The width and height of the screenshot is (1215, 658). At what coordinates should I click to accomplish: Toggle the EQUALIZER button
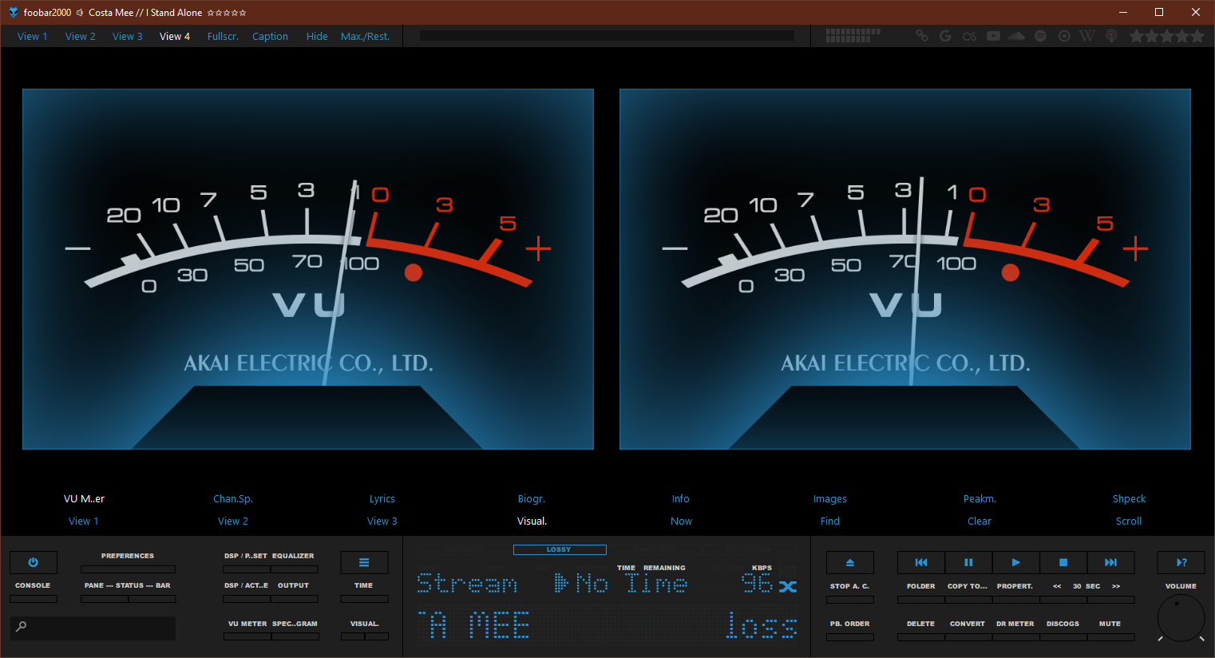[294, 568]
